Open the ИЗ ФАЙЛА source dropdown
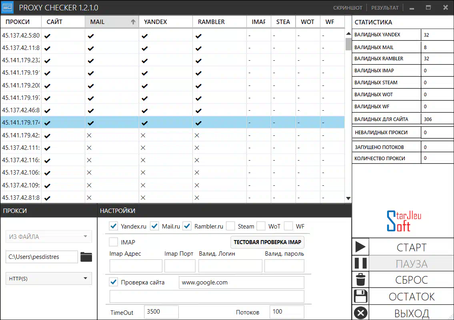The width and height of the screenshot is (454, 320). pos(49,237)
